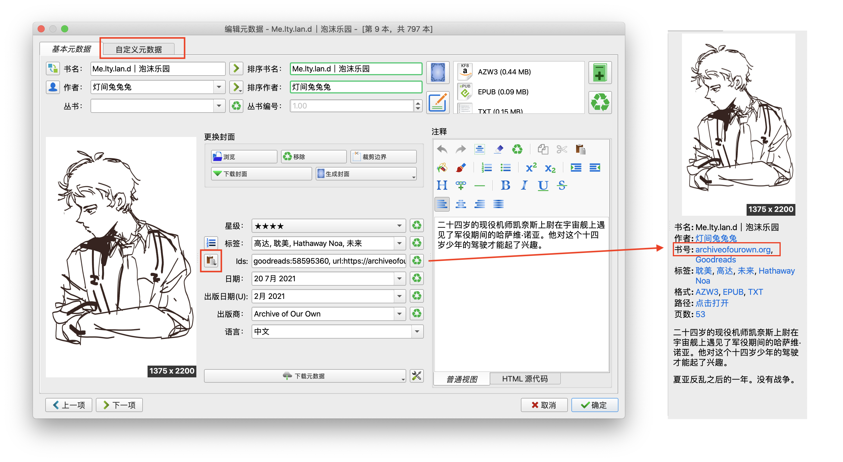Expand the language dropdown
843x462 pixels.
(417, 332)
